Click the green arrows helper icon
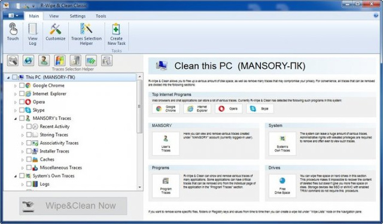 [x=91, y=60]
